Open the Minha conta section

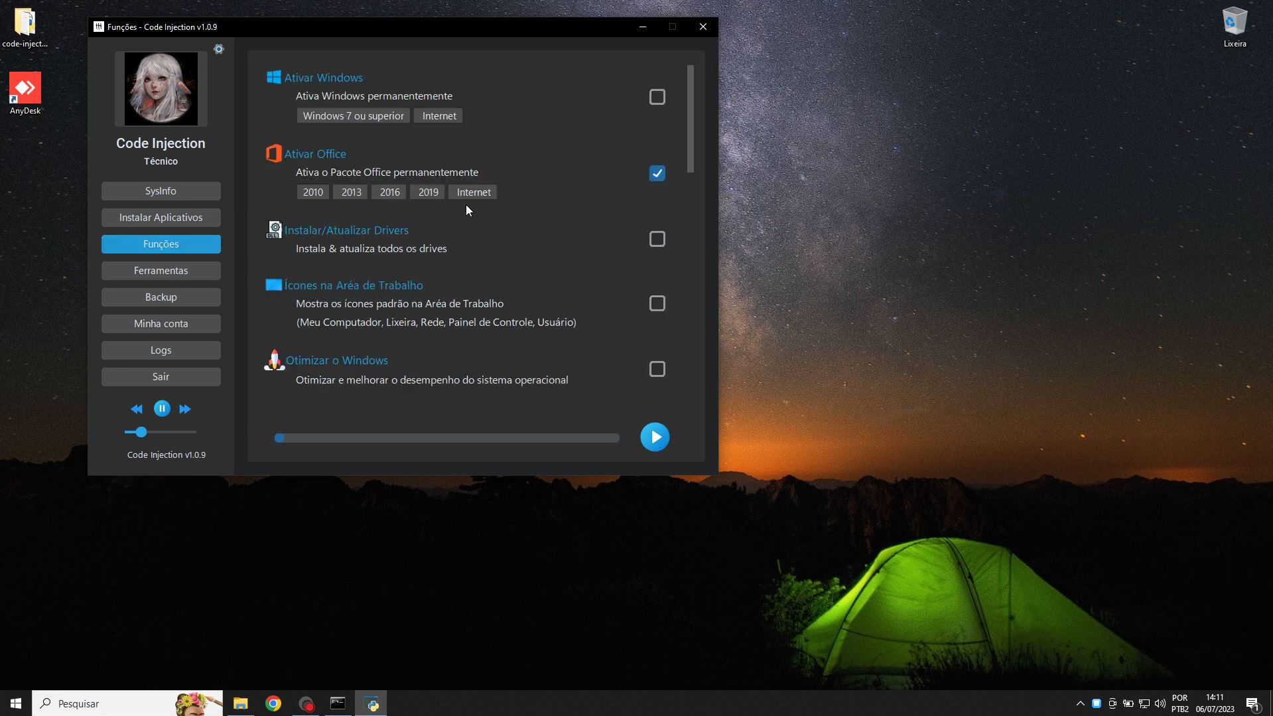click(x=161, y=324)
